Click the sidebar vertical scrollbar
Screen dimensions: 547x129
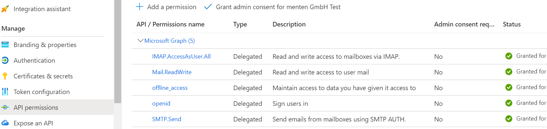coord(118,52)
